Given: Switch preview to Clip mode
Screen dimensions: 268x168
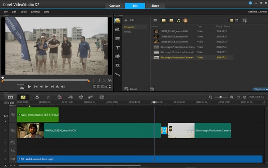Looking at the screenshot, I should (22, 88).
